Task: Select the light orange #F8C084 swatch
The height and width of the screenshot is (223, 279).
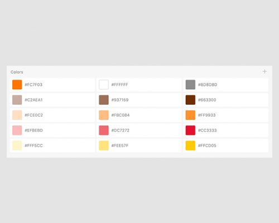Action: click(x=104, y=115)
